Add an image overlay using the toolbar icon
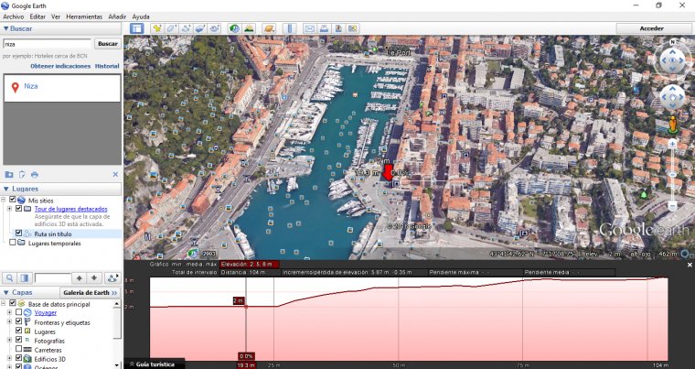The height and width of the screenshot is (369, 695). (x=200, y=28)
